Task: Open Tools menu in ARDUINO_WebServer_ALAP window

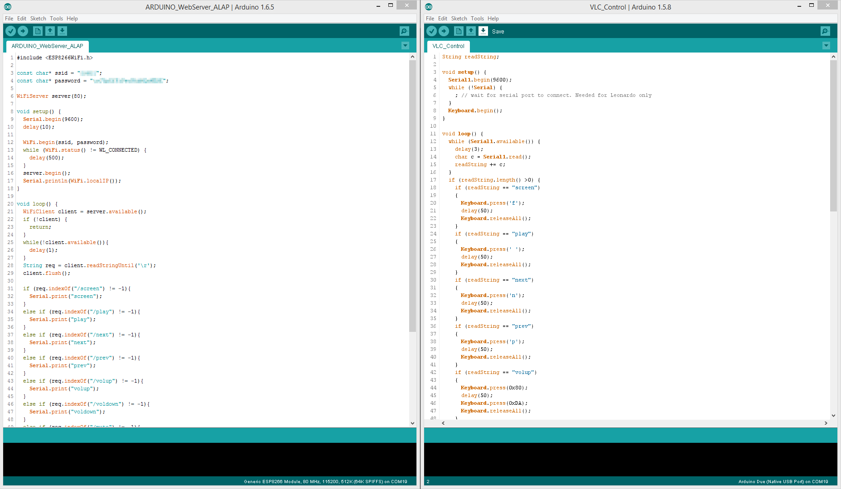Action: (x=56, y=19)
